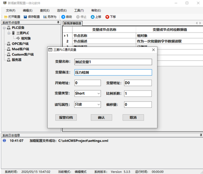
Task: Collapse the 三菱PLC tree node
Action: pyautogui.click(x=9, y=33)
